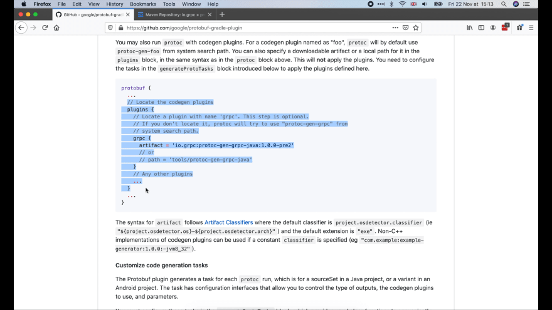Follow the Artifact Classifiers link
This screenshot has width=552, height=310.
coord(228,222)
